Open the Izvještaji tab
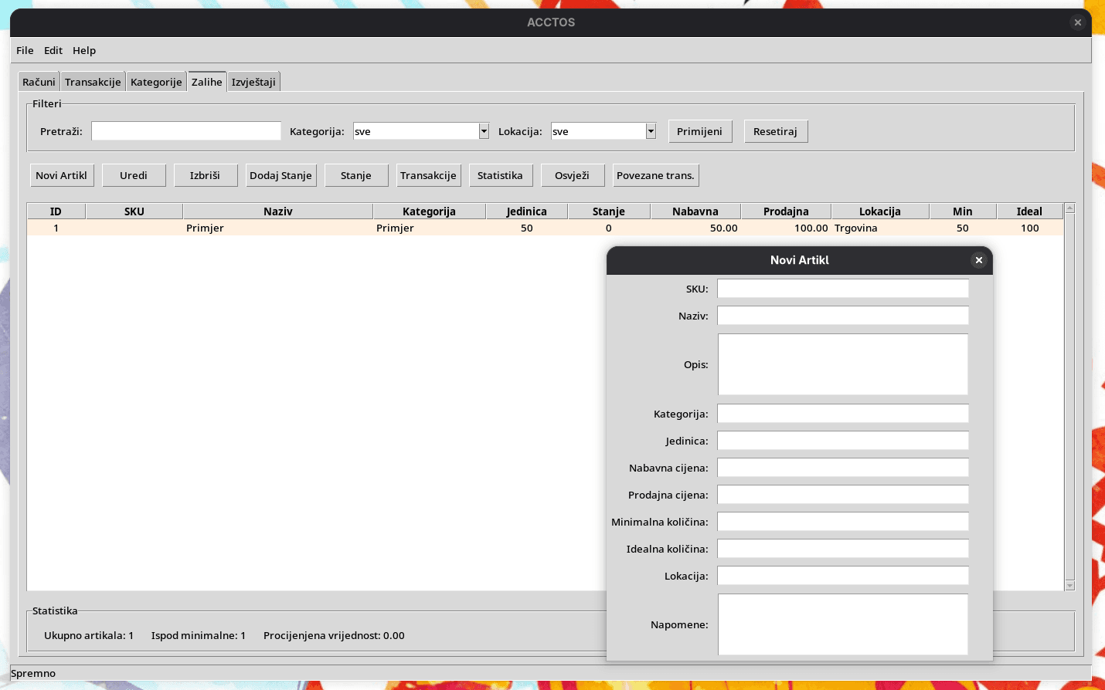The image size is (1105, 690). click(x=253, y=81)
